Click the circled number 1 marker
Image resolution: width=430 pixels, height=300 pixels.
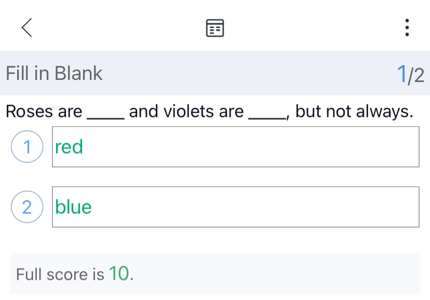(x=27, y=147)
